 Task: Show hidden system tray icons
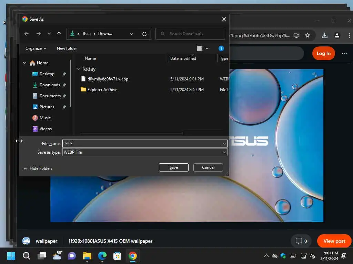266,256
